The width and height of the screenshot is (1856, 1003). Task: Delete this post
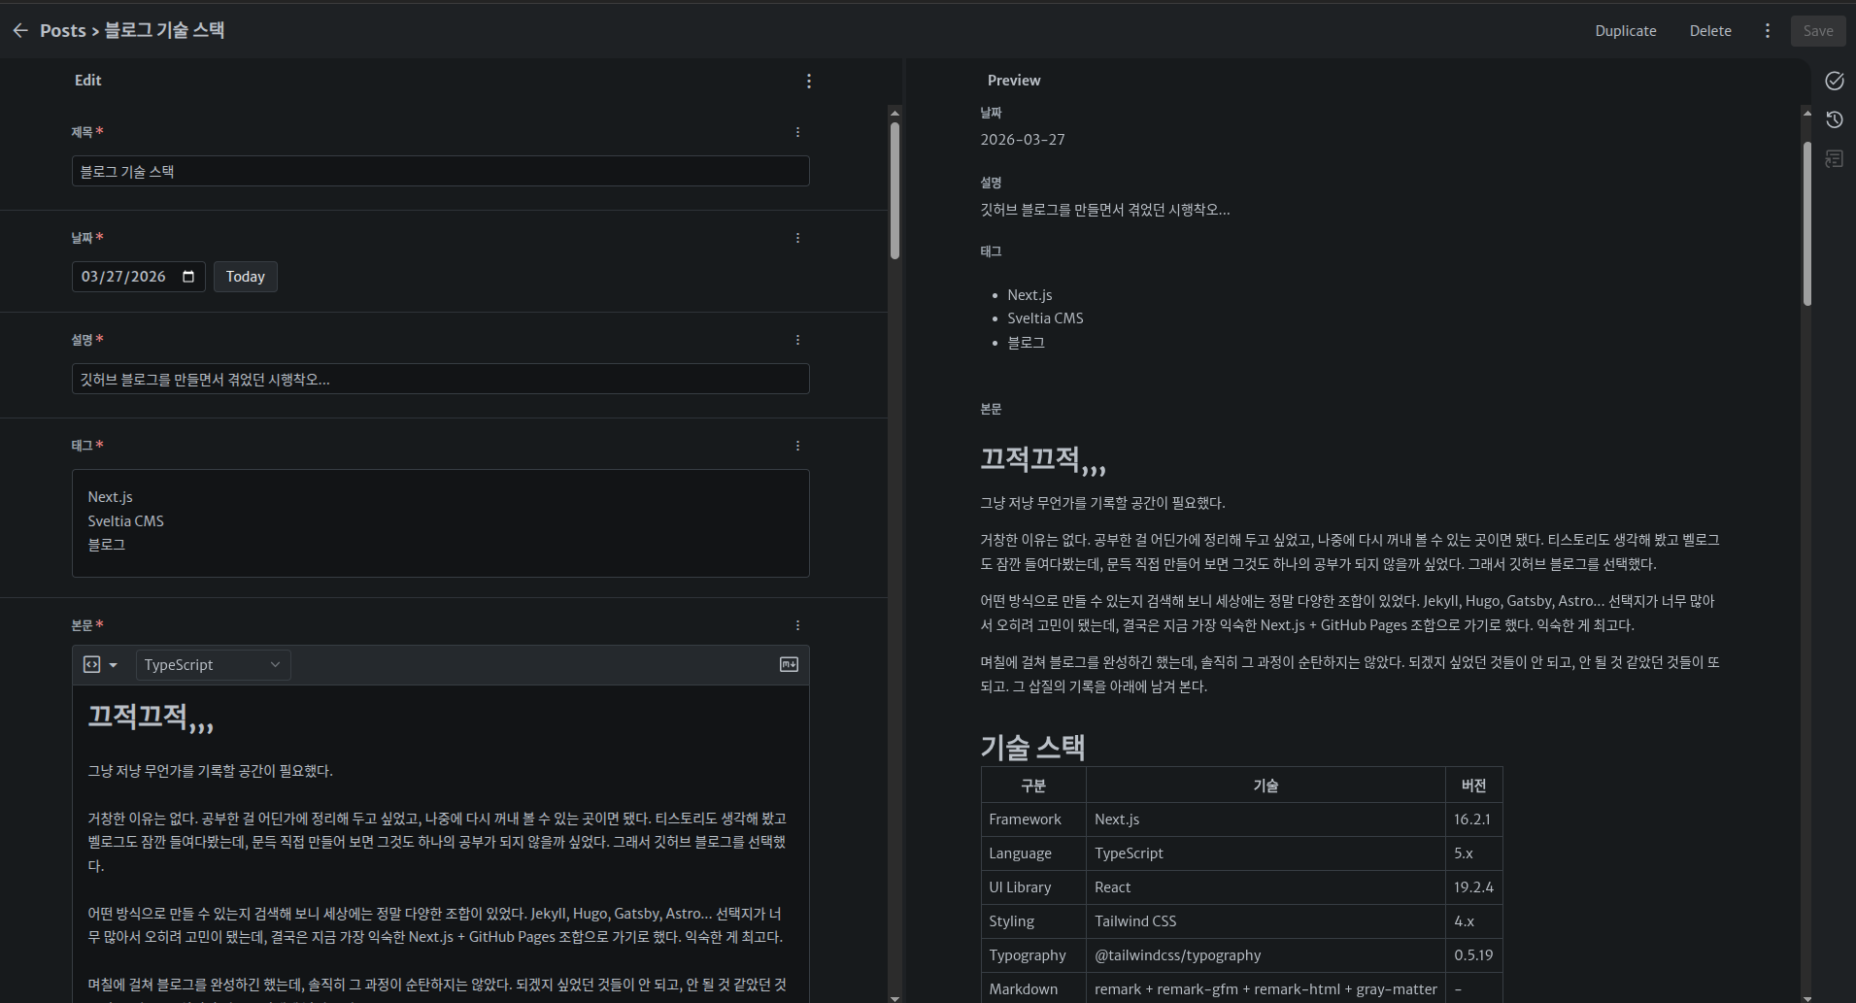click(1710, 30)
